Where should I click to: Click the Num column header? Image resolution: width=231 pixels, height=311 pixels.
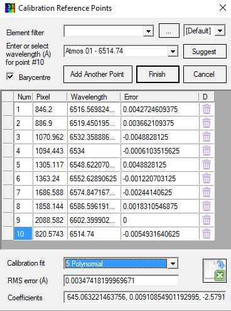(x=23, y=97)
